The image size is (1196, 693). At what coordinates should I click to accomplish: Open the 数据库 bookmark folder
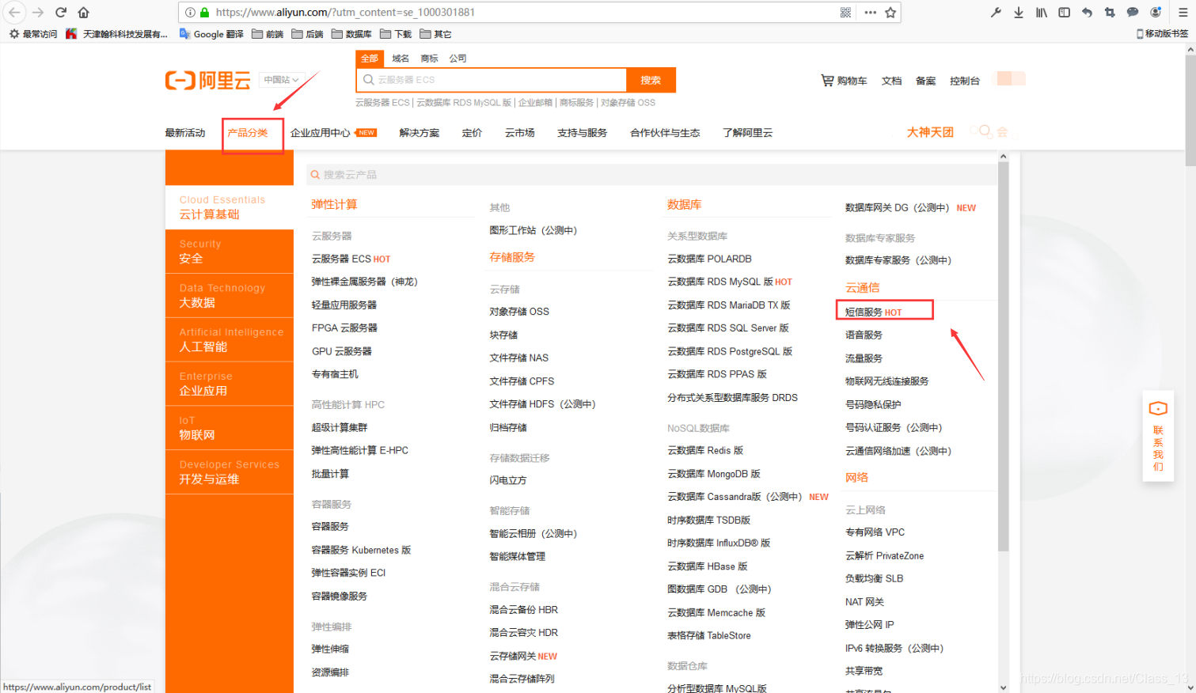tap(351, 34)
